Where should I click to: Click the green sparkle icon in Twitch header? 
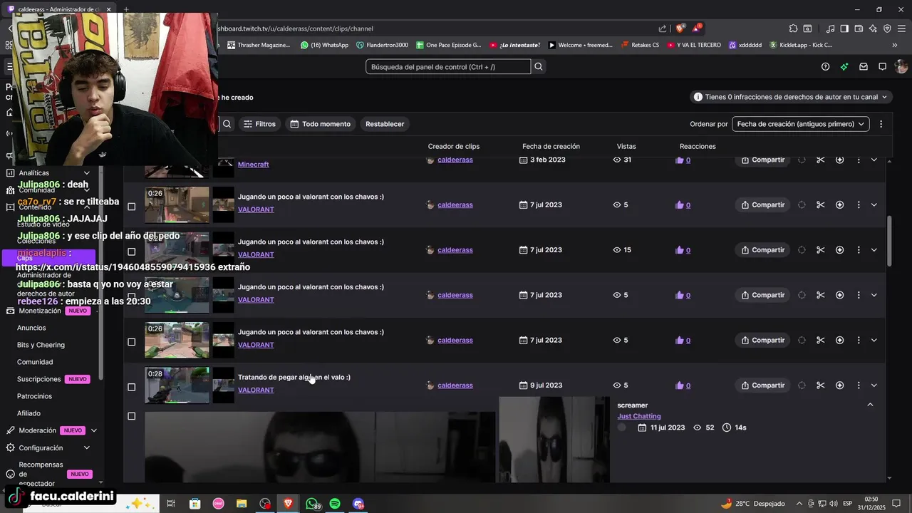tap(844, 66)
